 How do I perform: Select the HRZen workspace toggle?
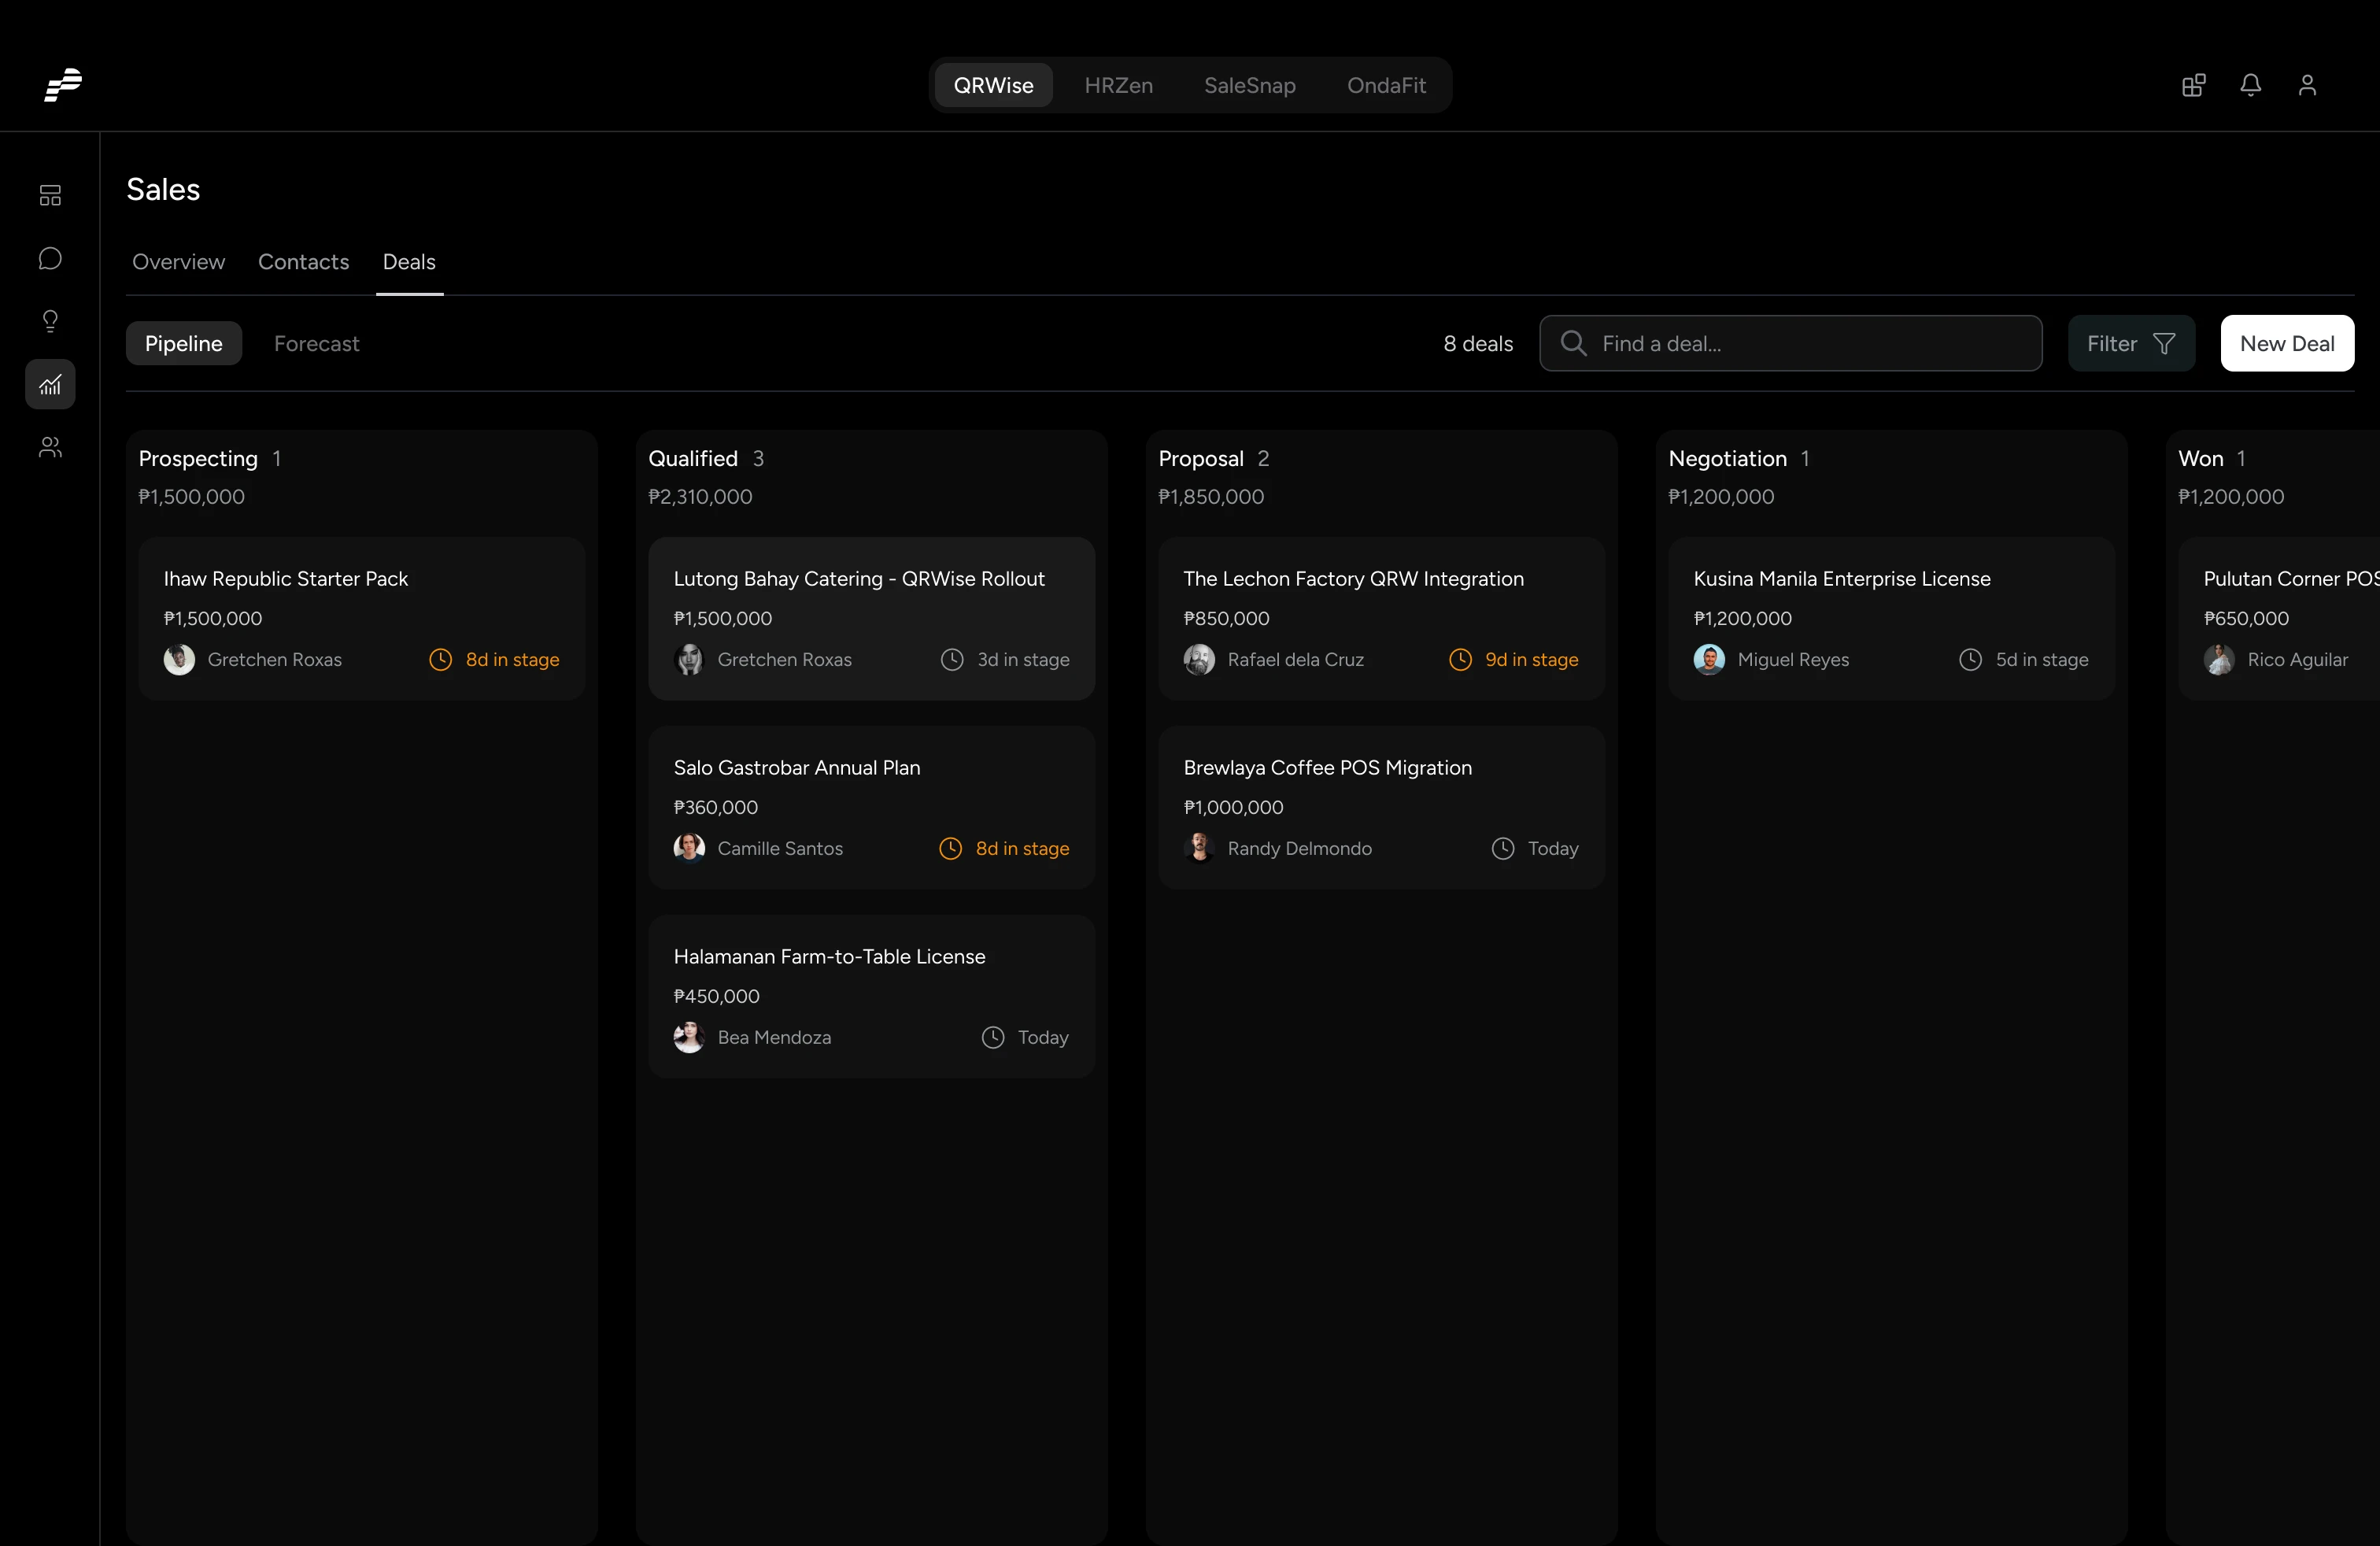tap(1119, 86)
